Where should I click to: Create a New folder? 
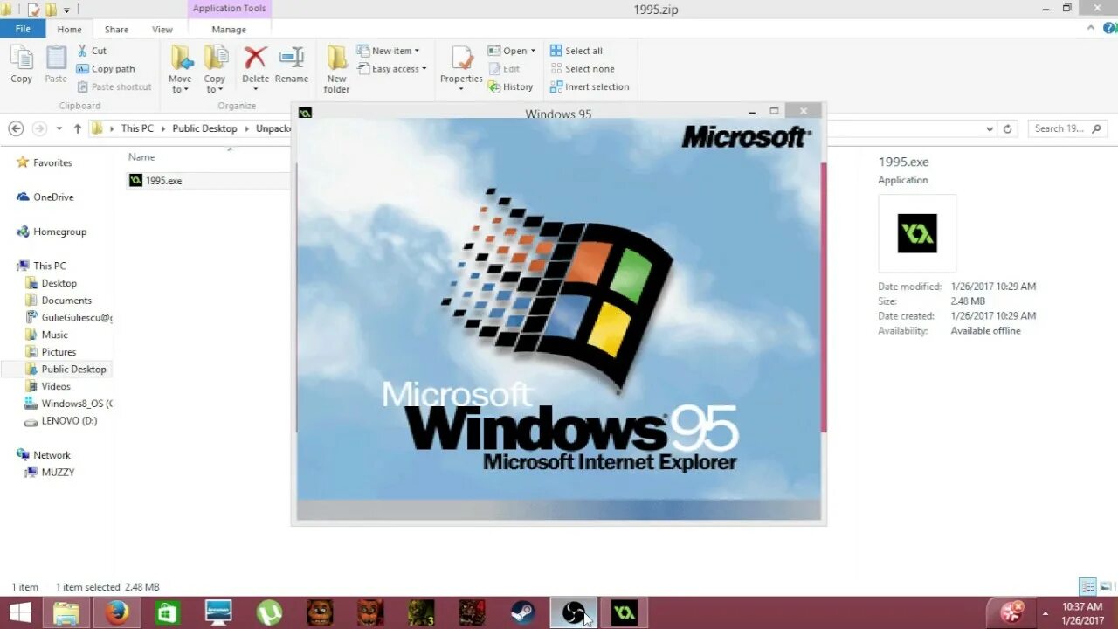pyautogui.click(x=337, y=69)
